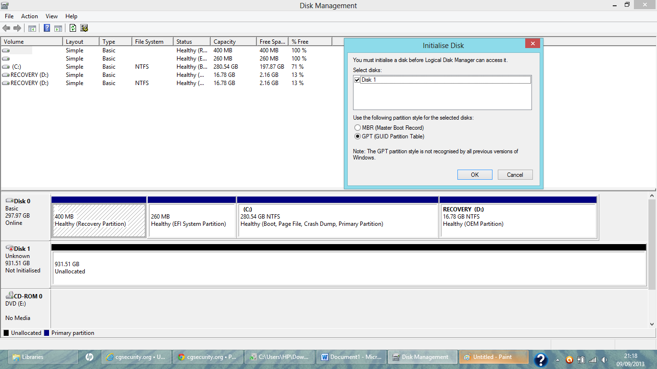Image resolution: width=657 pixels, height=369 pixels.
Task: Click the 71 % free cell
Action: [x=297, y=67]
